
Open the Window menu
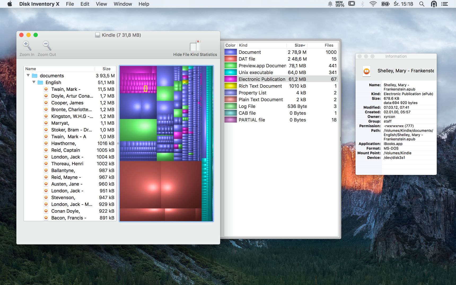123,4
